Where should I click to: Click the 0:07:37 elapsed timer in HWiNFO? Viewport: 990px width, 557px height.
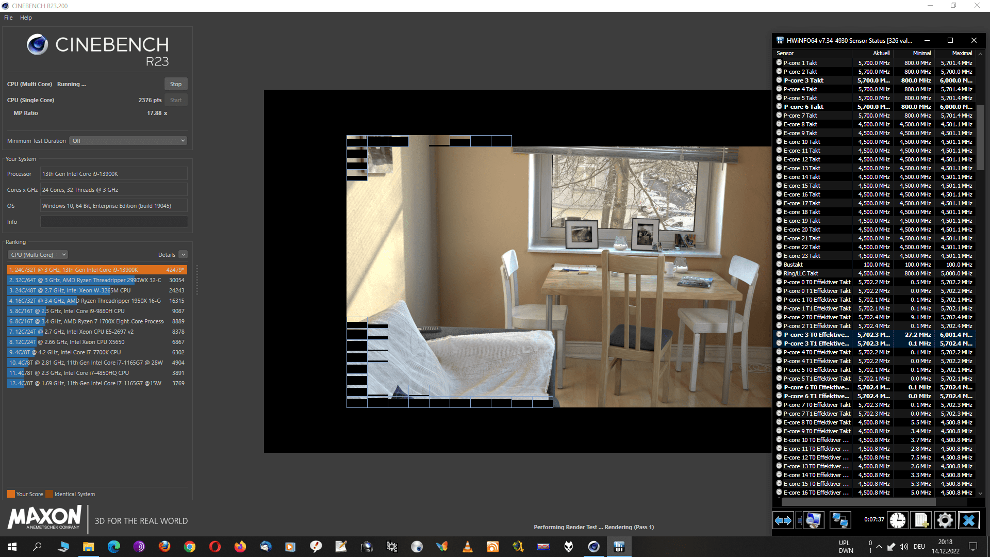click(874, 520)
